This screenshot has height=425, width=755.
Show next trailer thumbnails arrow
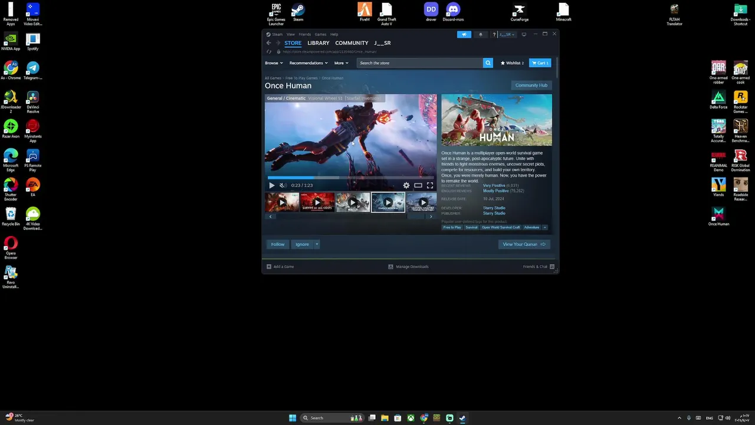[x=431, y=217]
